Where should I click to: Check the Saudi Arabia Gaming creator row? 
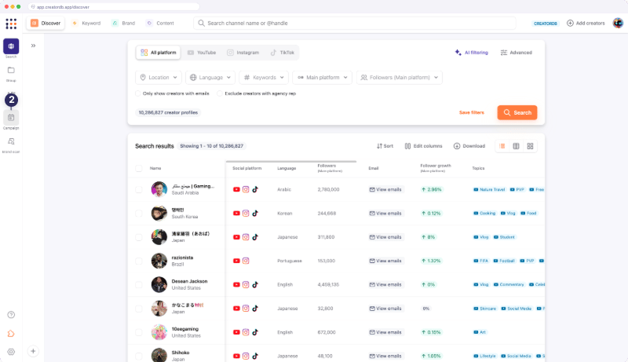pos(139,190)
